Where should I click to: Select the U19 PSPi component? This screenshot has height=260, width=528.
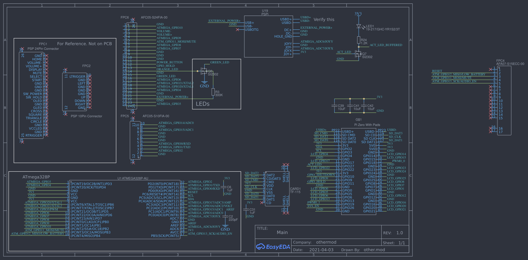[268, 36]
